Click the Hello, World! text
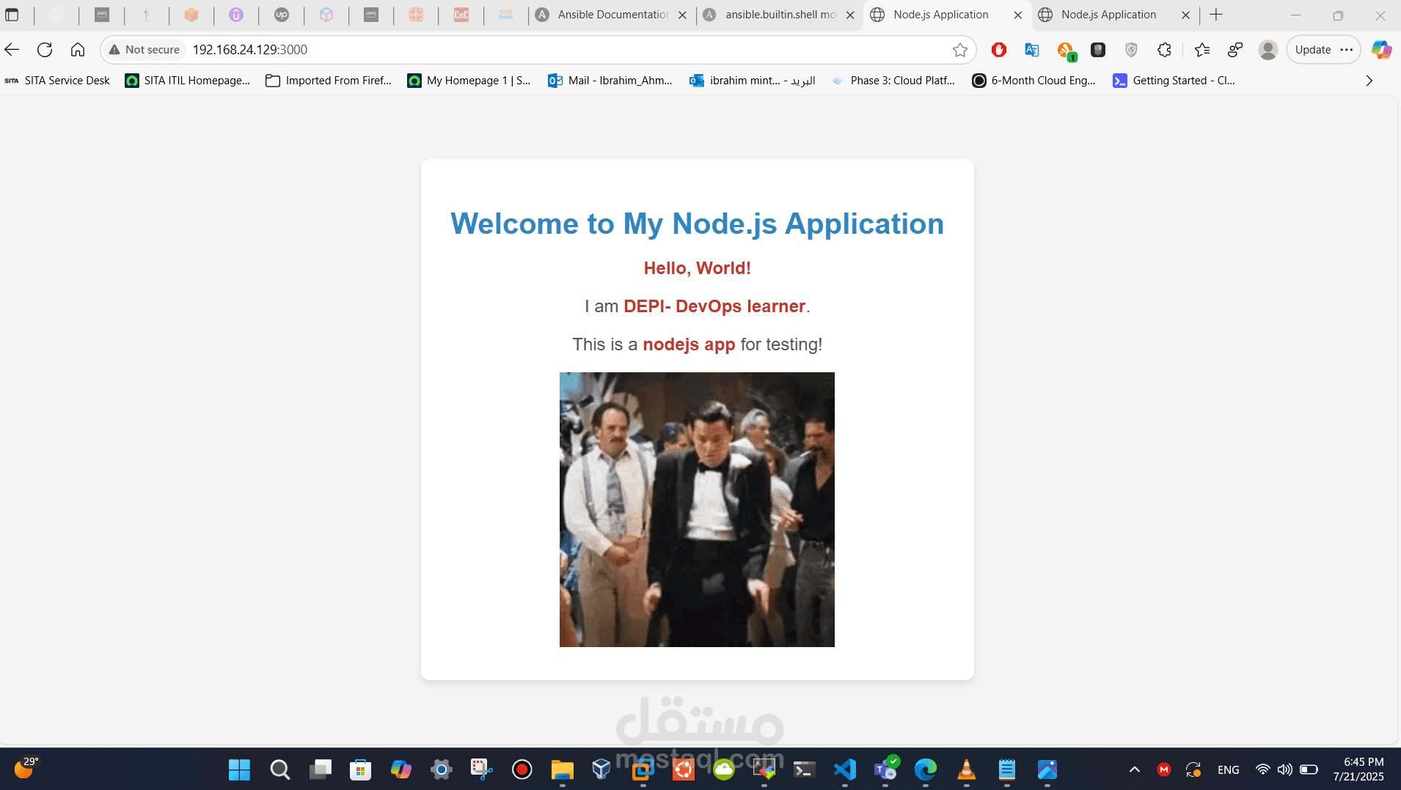The width and height of the screenshot is (1401, 790). tap(697, 268)
